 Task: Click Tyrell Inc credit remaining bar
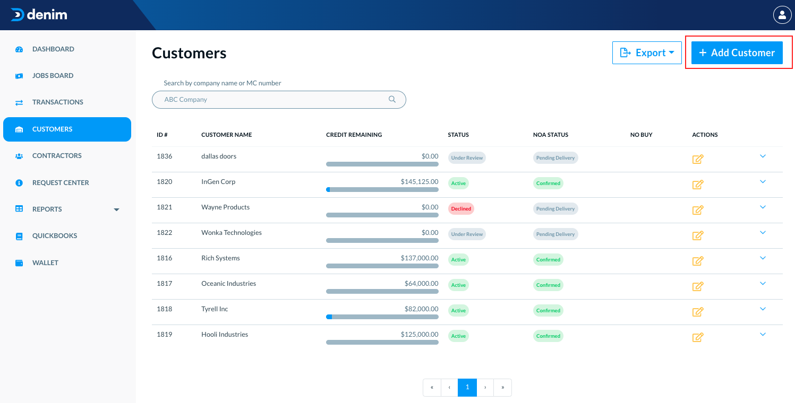click(x=382, y=317)
